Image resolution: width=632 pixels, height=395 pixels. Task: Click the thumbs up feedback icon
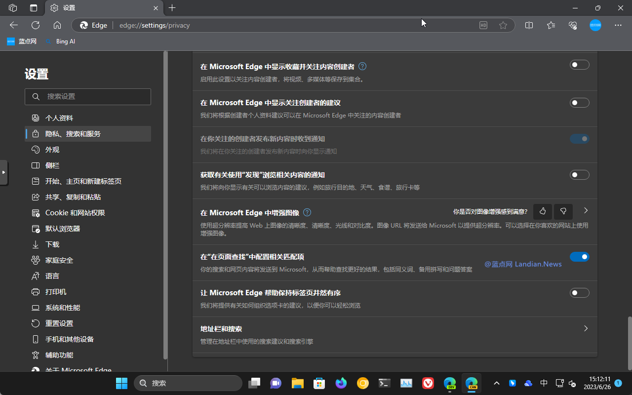[x=543, y=211]
